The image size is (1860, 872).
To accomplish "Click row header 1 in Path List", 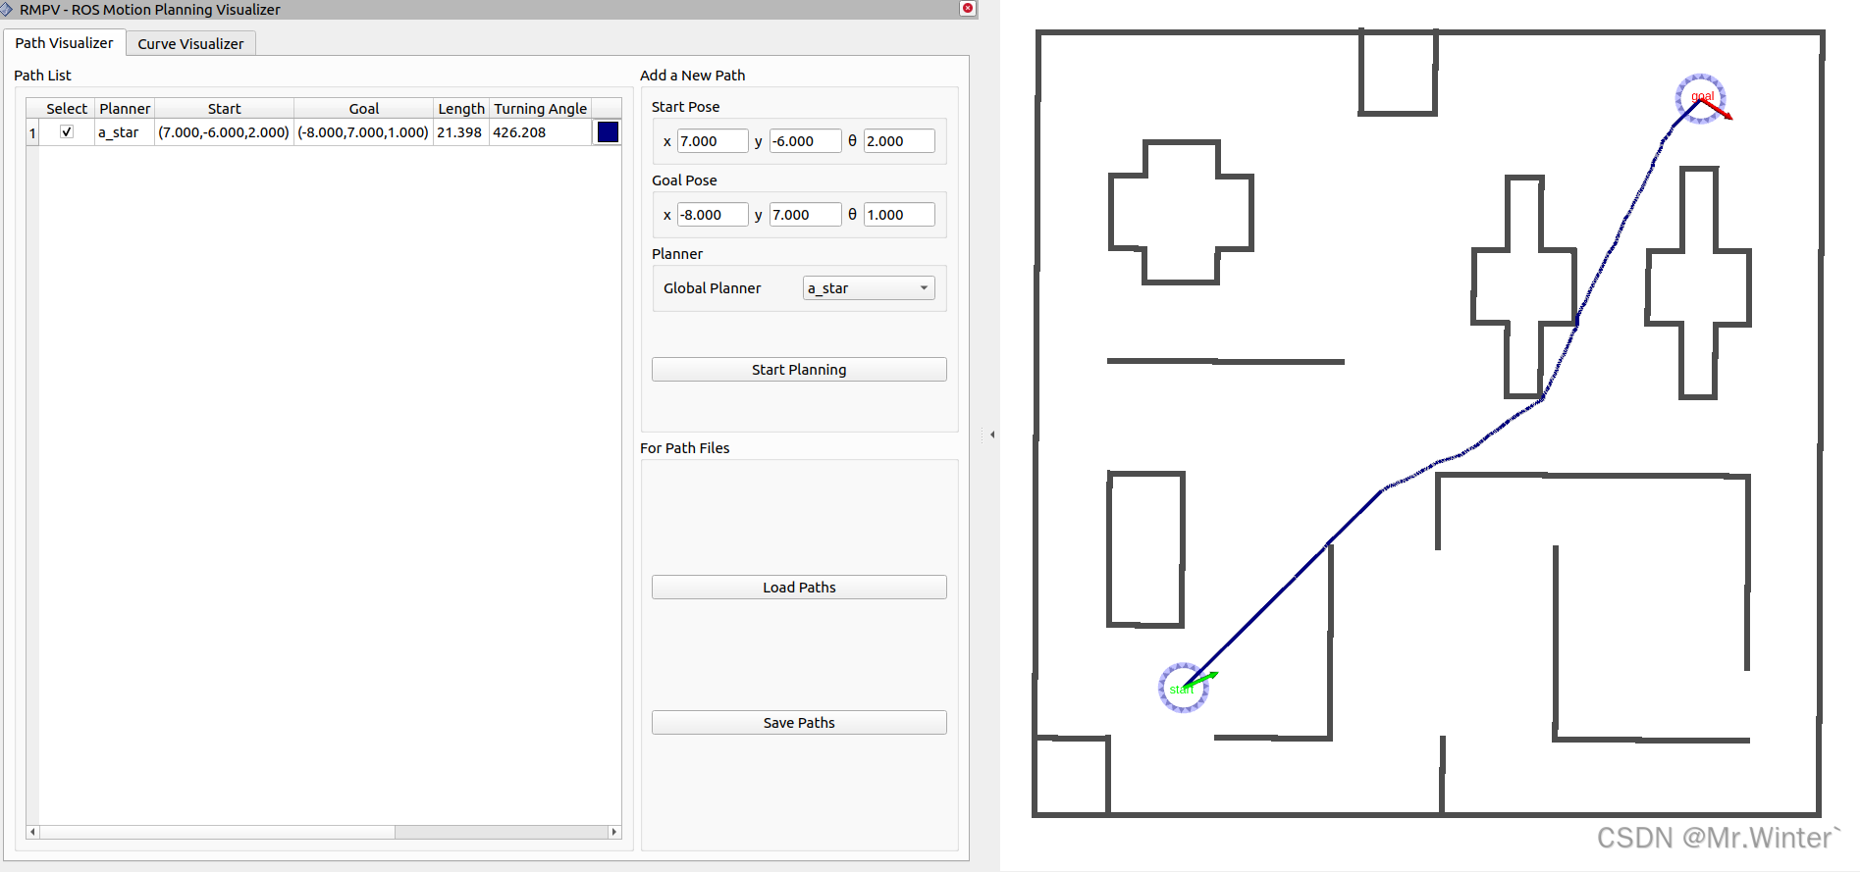I will click(x=32, y=132).
